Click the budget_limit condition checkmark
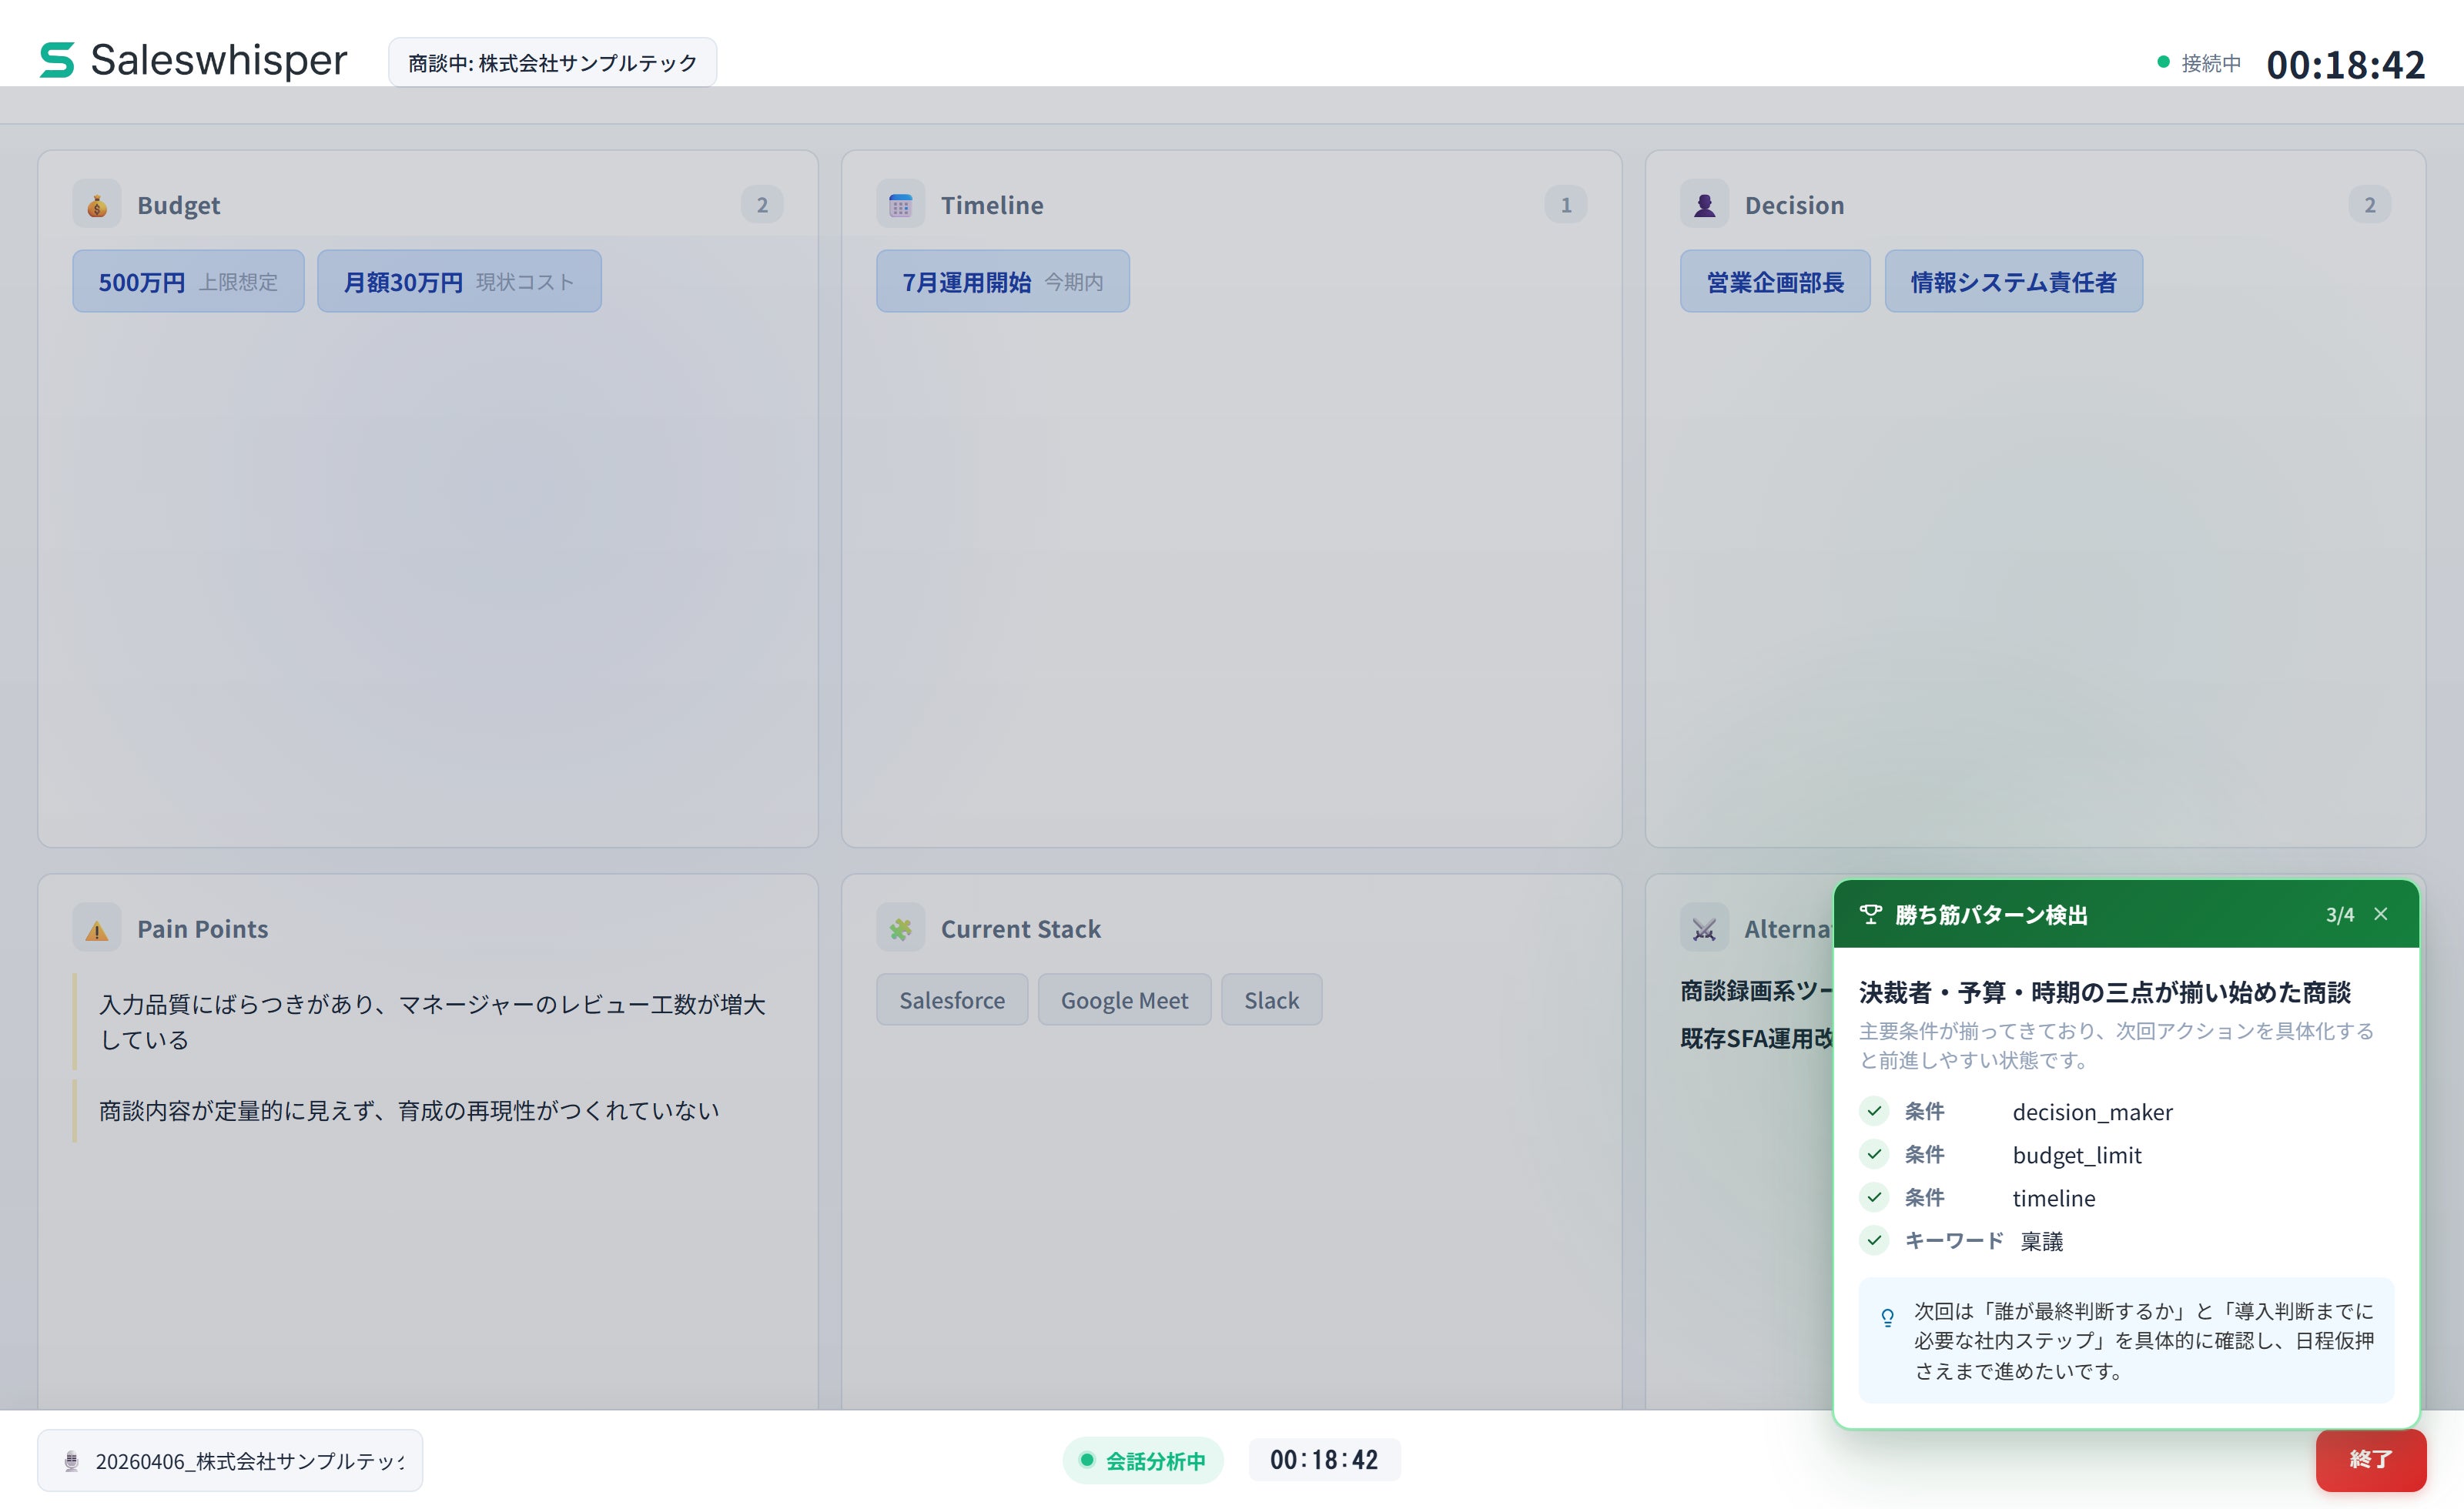 pos(1874,1154)
